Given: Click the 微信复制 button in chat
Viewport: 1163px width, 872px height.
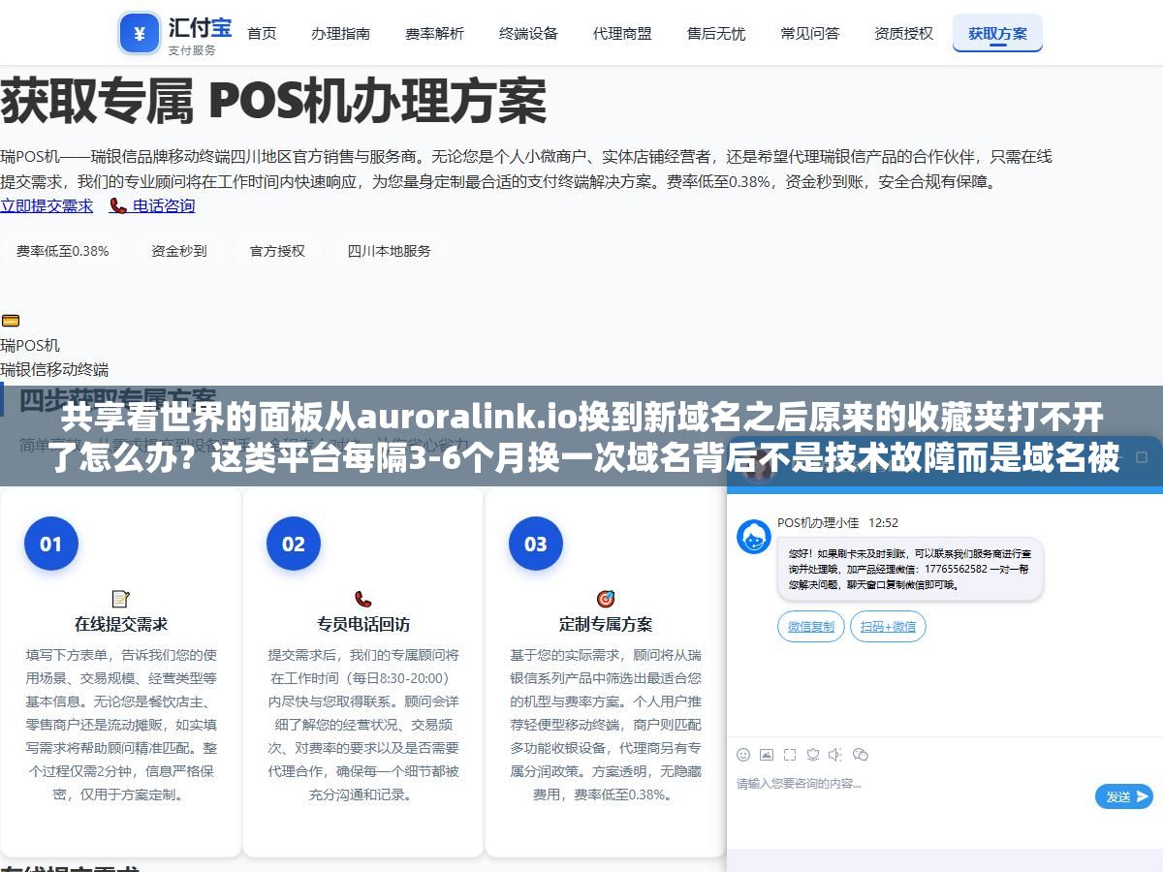Looking at the screenshot, I should pos(811,626).
